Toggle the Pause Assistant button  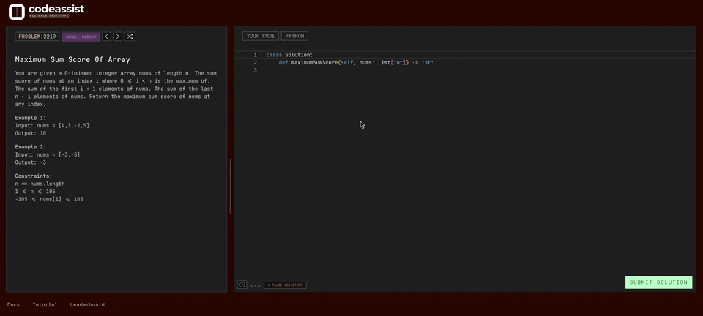click(x=285, y=285)
